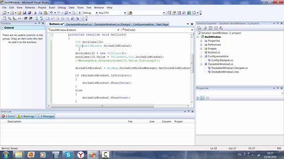Increase line indent toolbar icon
The height and width of the screenshot is (159, 284).
pos(31,19)
